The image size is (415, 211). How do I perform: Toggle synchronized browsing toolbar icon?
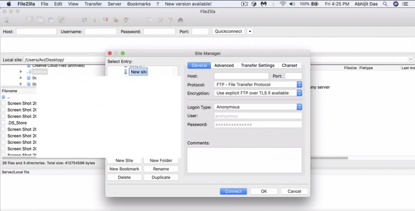(170, 20)
